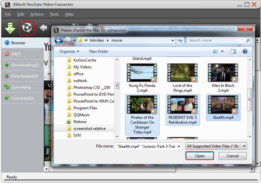Expand the address bar dropdown arrow

point(173,40)
